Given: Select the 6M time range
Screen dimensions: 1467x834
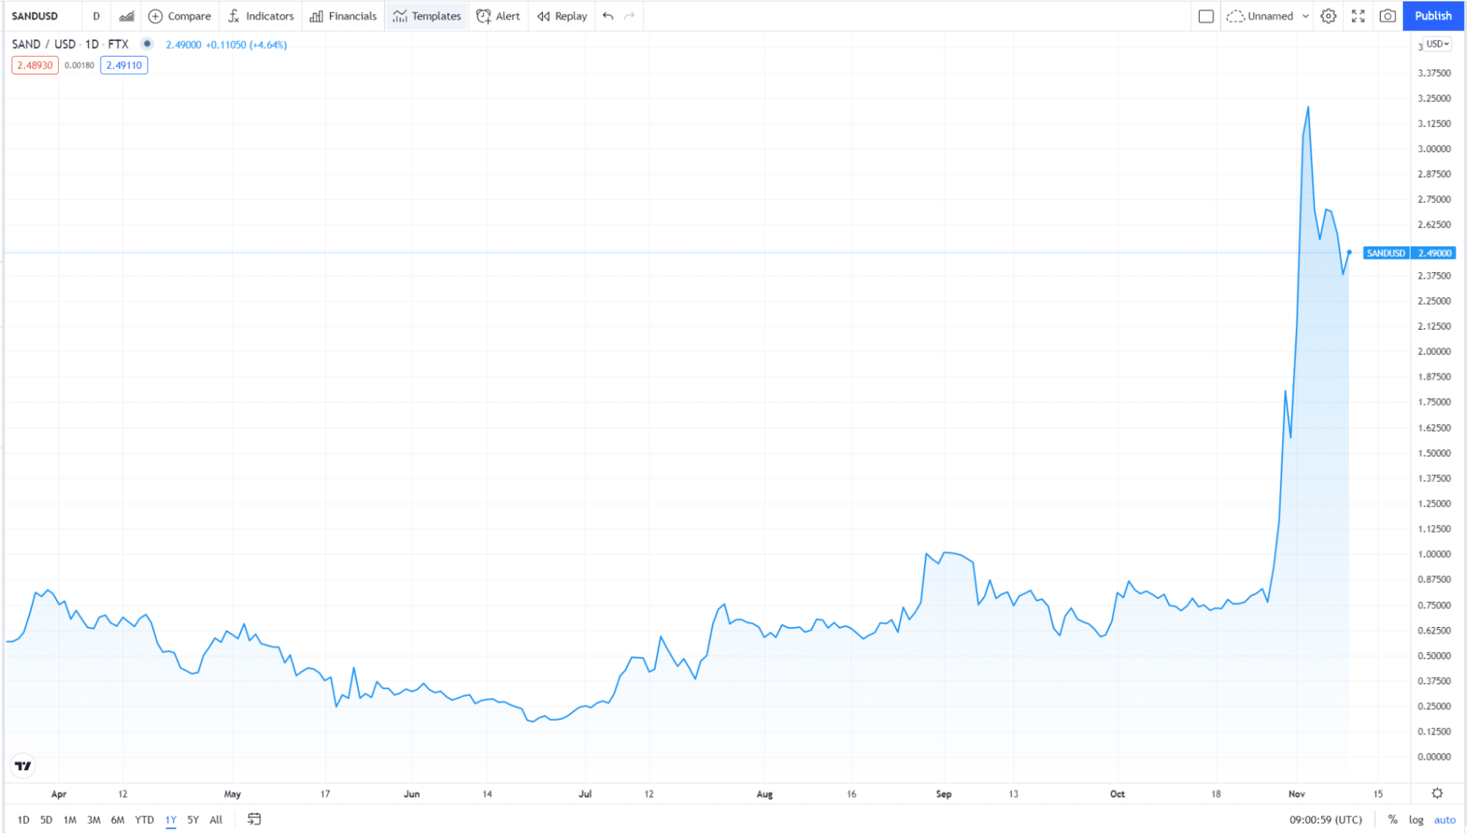Looking at the screenshot, I should (x=117, y=820).
